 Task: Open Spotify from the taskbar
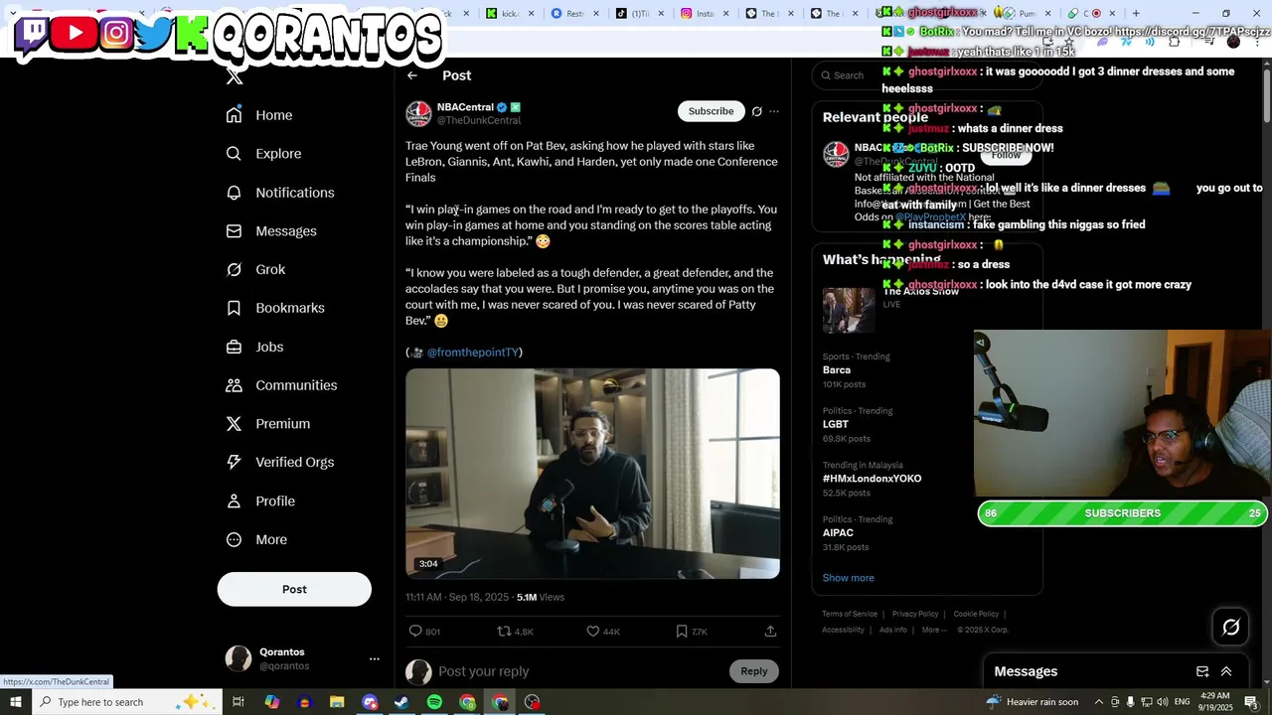point(434,702)
